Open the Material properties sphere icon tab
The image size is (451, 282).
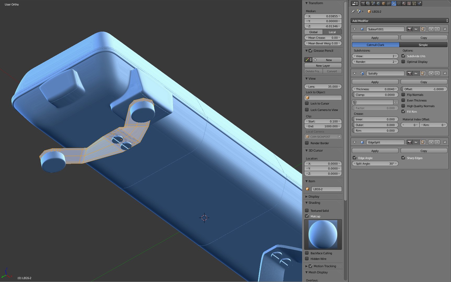pyautogui.click(x=404, y=3)
